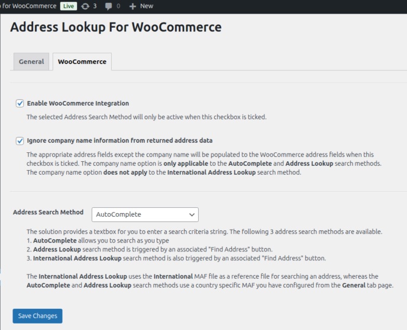This screenshot has height=330, width=407.
Task: Click the line '3. International Address Lookup search method'
Action: click(x=176, y=258)
